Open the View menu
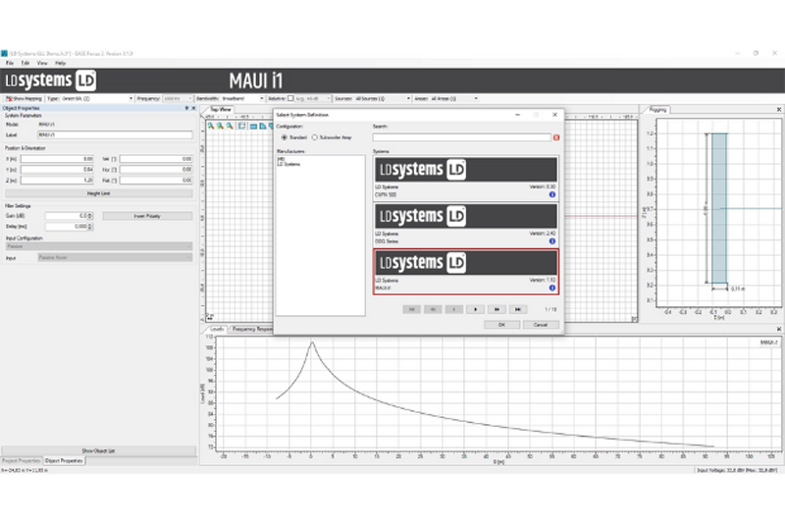This screenshot has width=785, height=523. [x=41, y=63]
